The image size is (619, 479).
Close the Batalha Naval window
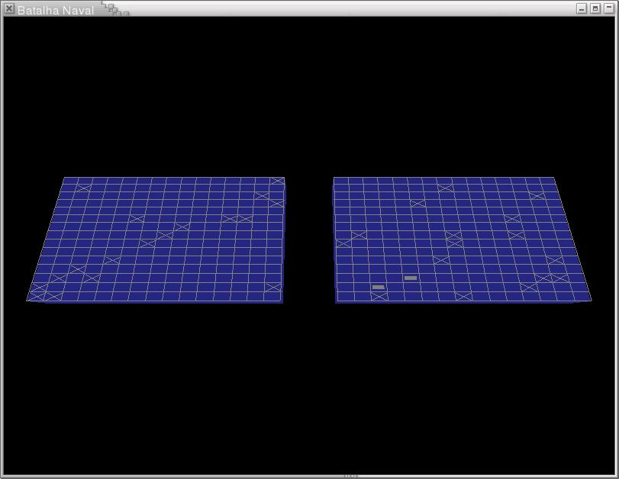(8, 8)
